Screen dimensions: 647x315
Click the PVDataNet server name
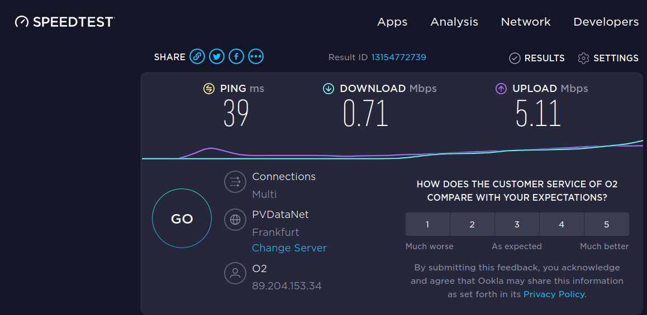coord(280,214)
